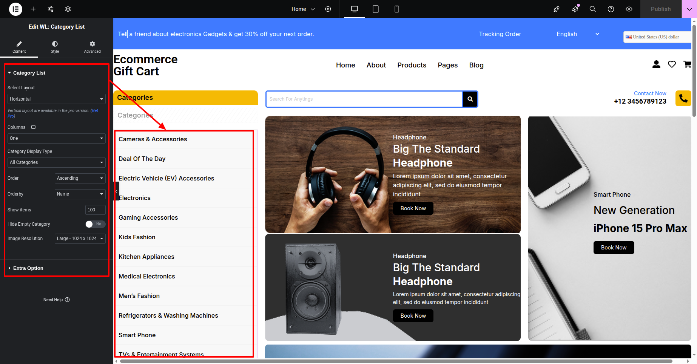Click the yellow phone icon
Screen dimensions: 697x364
point(683,98)
